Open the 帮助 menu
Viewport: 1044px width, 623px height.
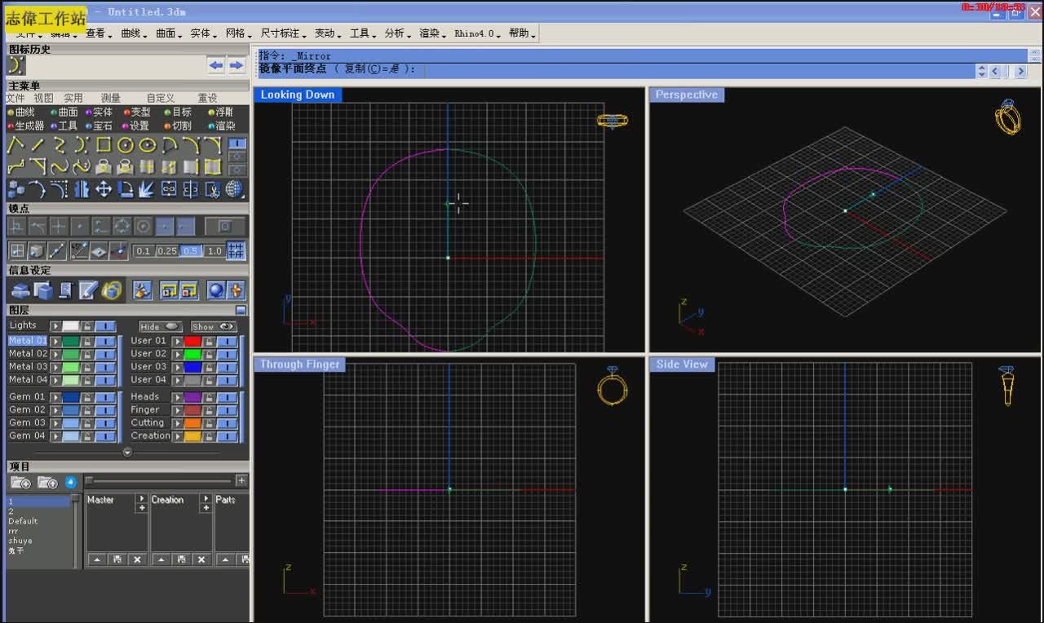point(520,33)
